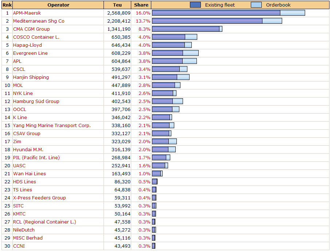Select rank number 30
The height and width of the screenshot is (252, 331).
click(7, 246)
